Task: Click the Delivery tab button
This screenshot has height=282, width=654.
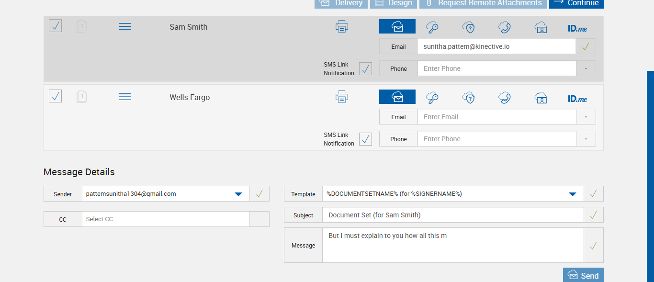Action: point(341,3)
